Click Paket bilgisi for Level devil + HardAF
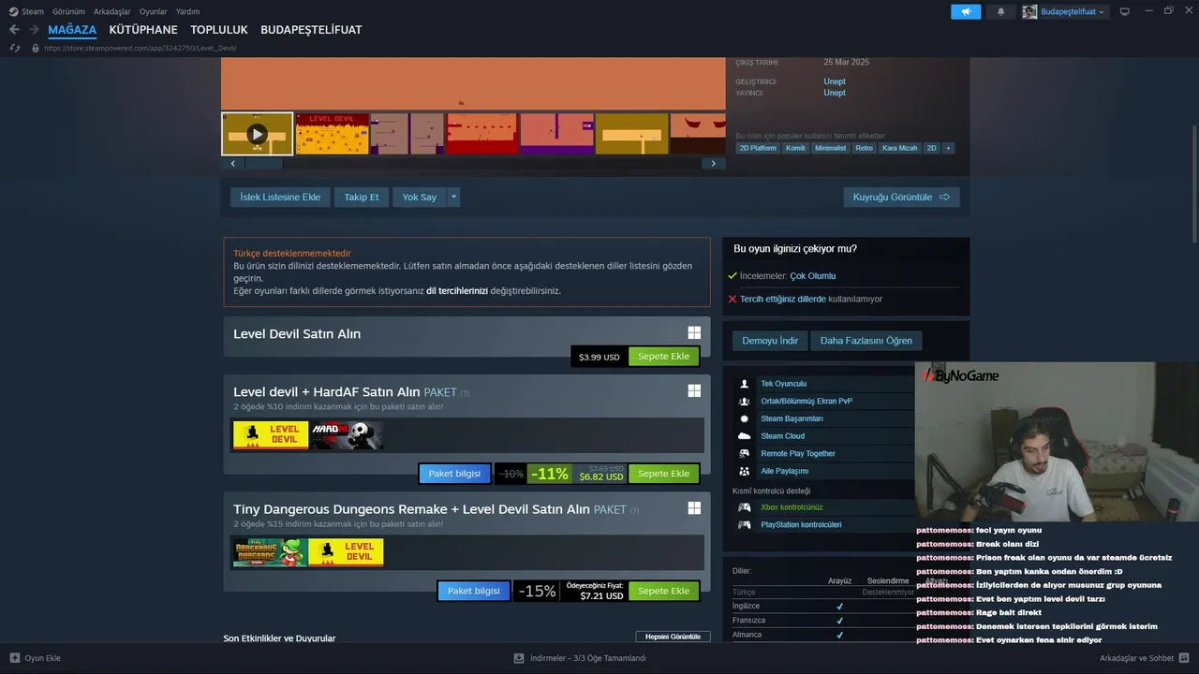Viewport: 1199px width, 674px height. click(x=454, y=474)
